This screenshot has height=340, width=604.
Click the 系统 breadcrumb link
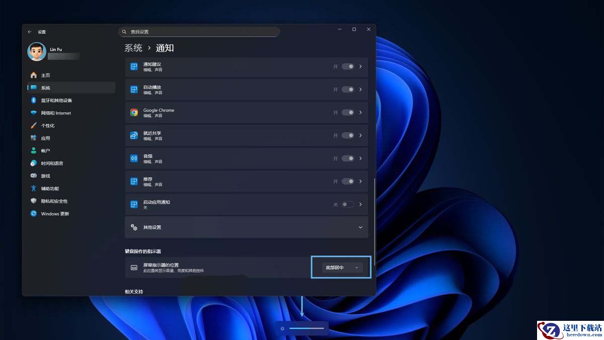pos(133,48)
